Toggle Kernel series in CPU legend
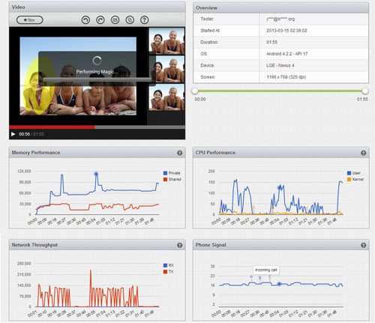The width and height of the screenshot is (375, 323). (x=355, y=179)
